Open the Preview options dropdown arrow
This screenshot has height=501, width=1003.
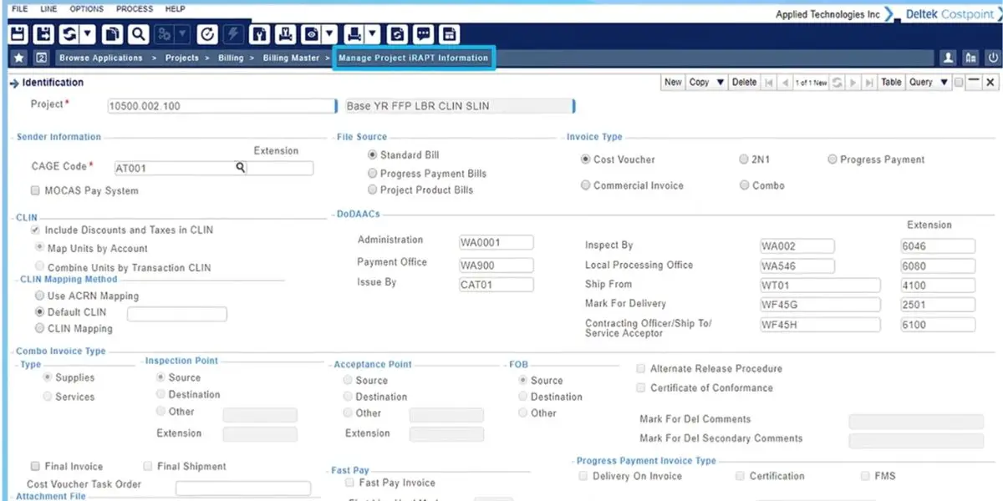point(329,34)
